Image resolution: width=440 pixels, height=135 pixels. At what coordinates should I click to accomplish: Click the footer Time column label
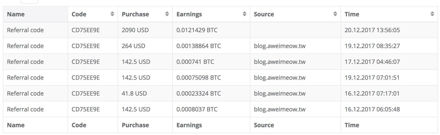352,125
